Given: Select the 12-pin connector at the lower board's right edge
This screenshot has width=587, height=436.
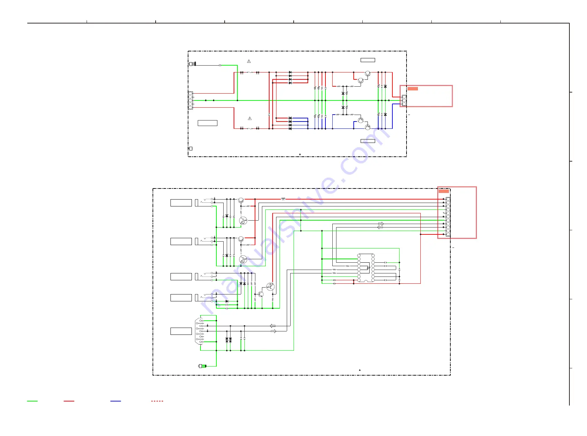Looking at the screenshot, I should click(448, 217).
